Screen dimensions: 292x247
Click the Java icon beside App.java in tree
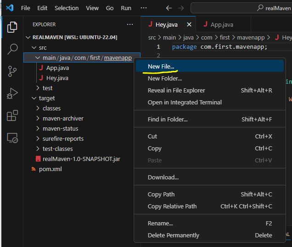pyautogui.click(x=41, y=68)
